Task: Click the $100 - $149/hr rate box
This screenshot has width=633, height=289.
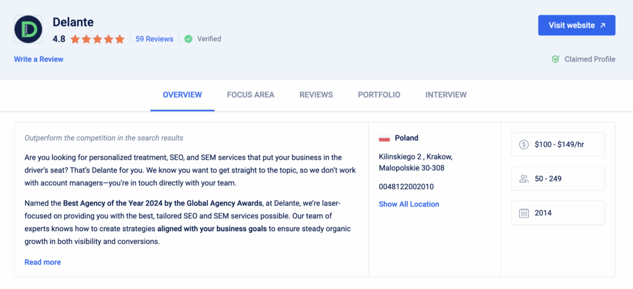Action: pos(558,144)
